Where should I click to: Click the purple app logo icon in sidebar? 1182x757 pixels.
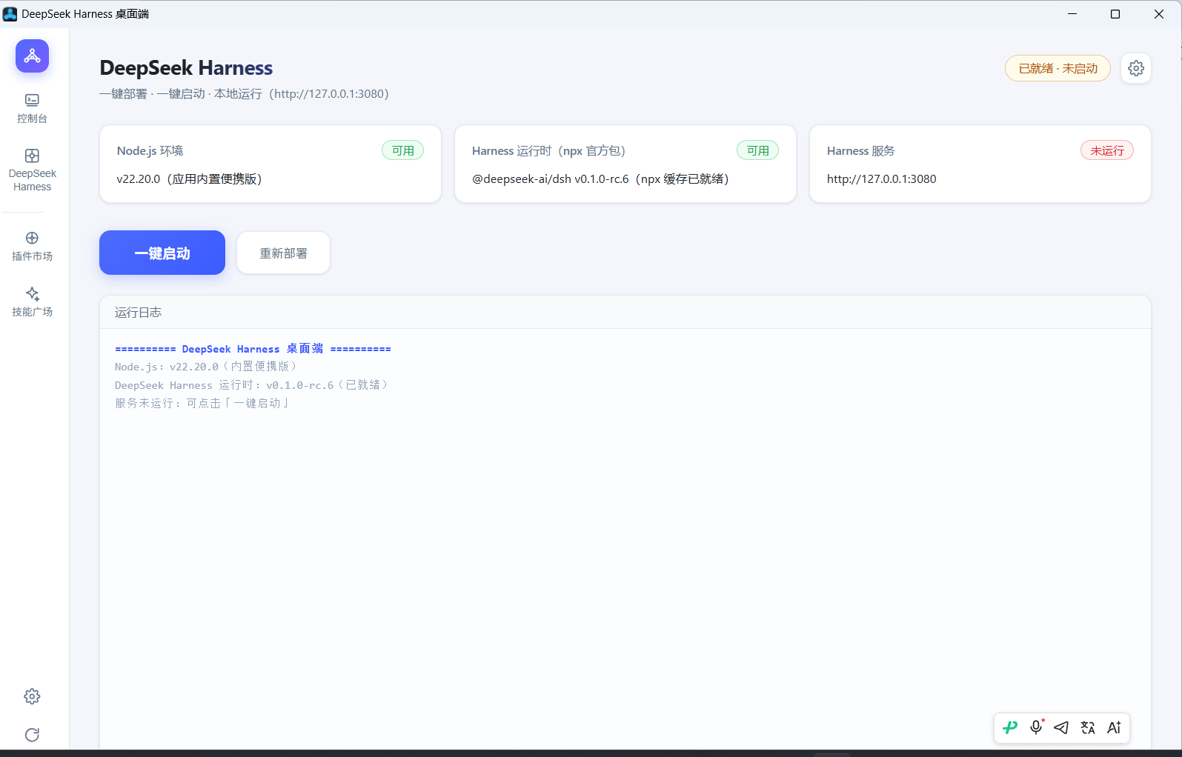point(32,56)
